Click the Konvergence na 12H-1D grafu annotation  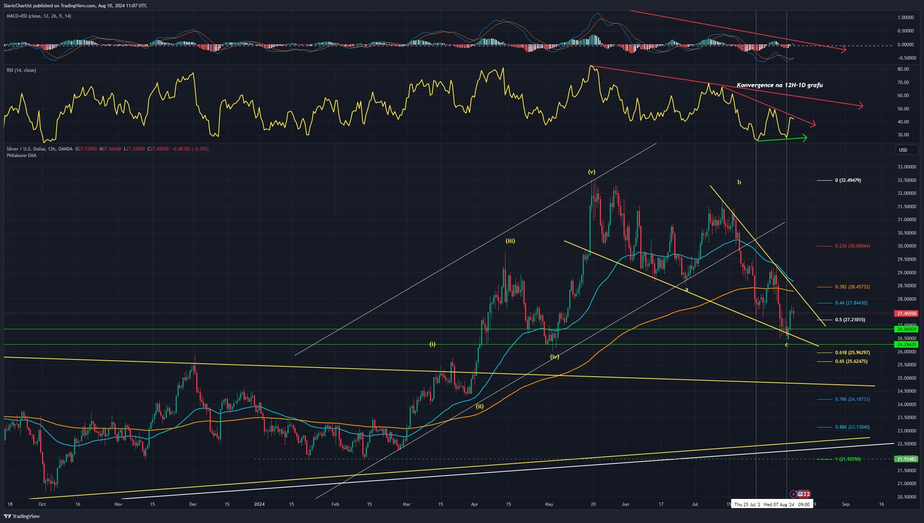pyautogui.click(x=780, y=86)
